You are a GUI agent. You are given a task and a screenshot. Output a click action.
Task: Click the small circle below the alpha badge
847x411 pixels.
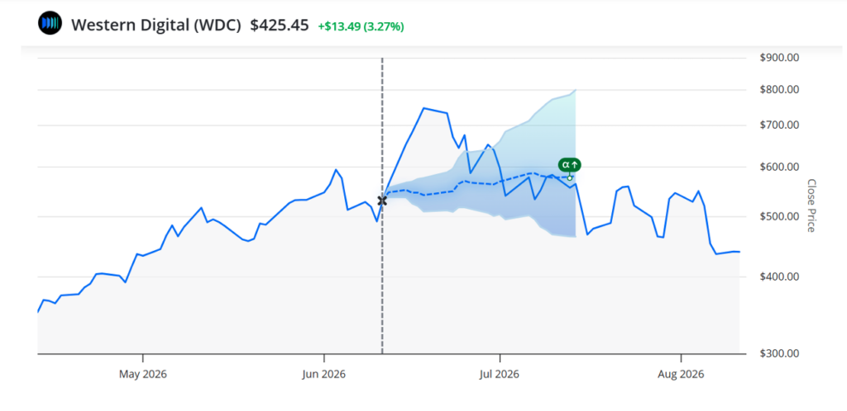[x=570, y=177]
